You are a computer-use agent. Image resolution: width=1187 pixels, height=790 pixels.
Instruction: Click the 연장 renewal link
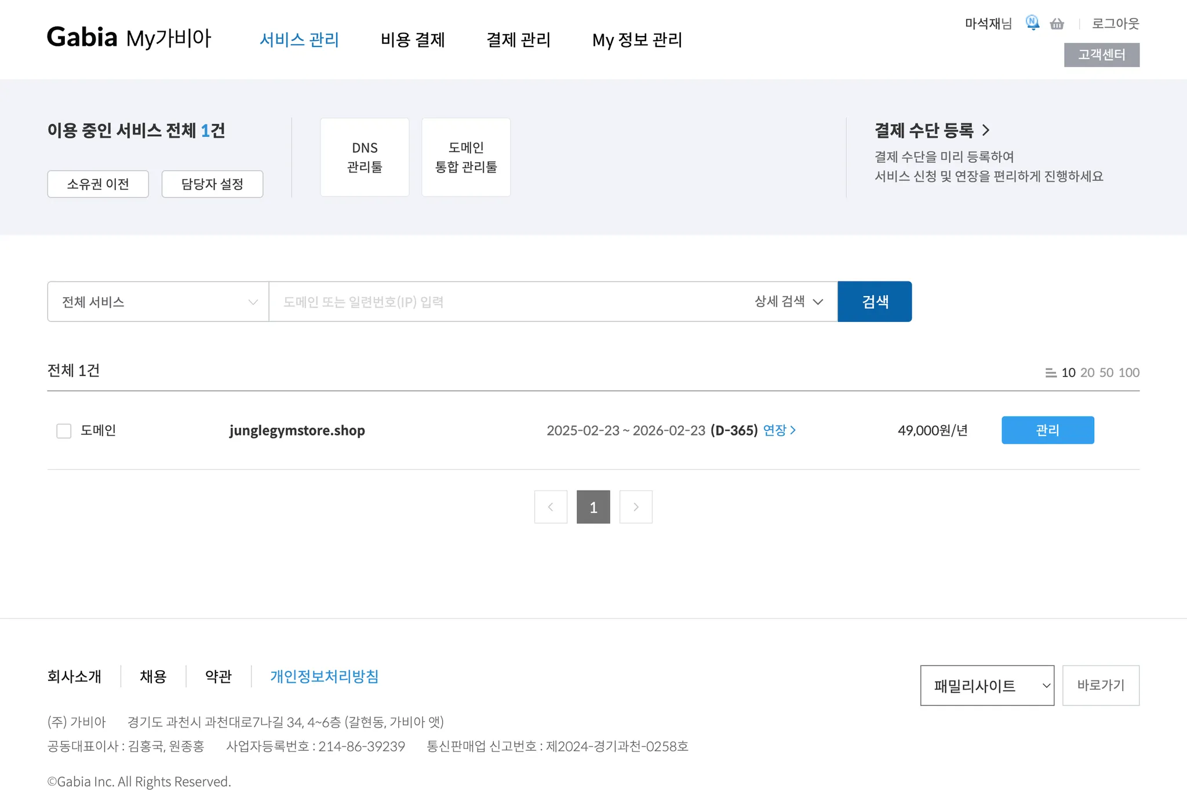click(779, 430)
